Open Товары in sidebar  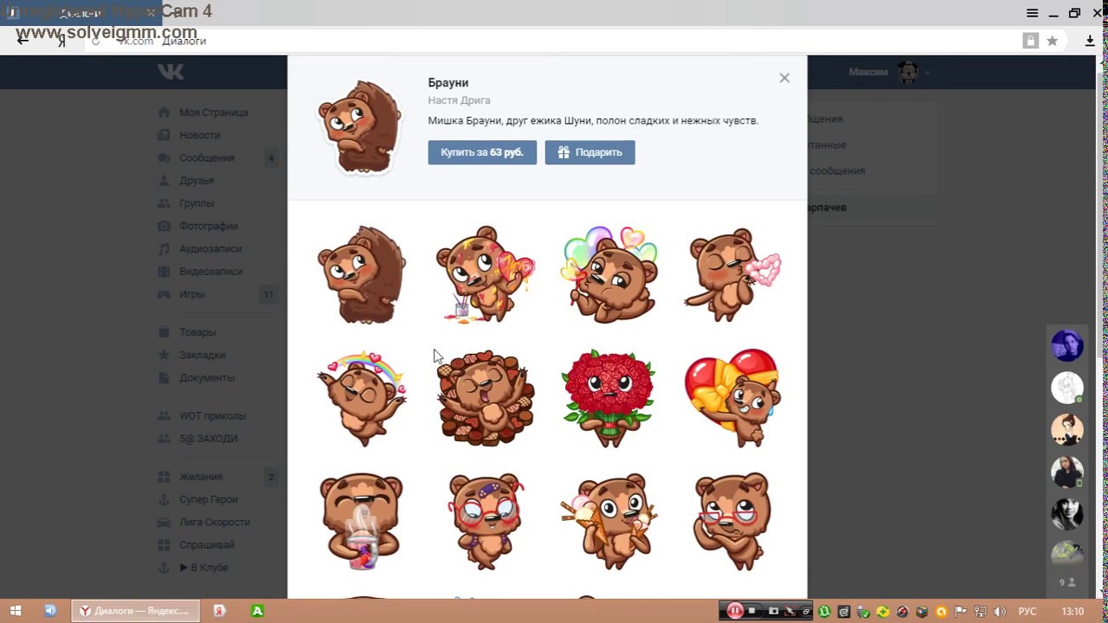pos(197,332)
